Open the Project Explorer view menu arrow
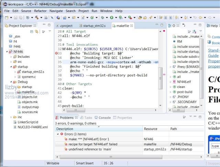 tap(49, 32)
